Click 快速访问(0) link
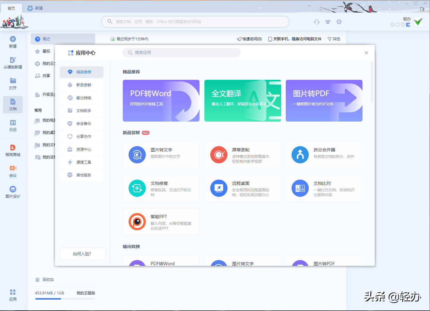Viewport: 430px width, 311px height. pos(249,39)
